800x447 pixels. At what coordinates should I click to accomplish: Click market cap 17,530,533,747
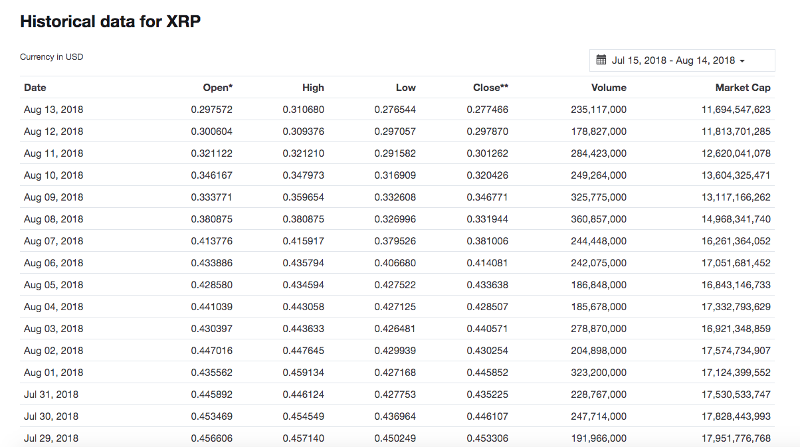736,395
